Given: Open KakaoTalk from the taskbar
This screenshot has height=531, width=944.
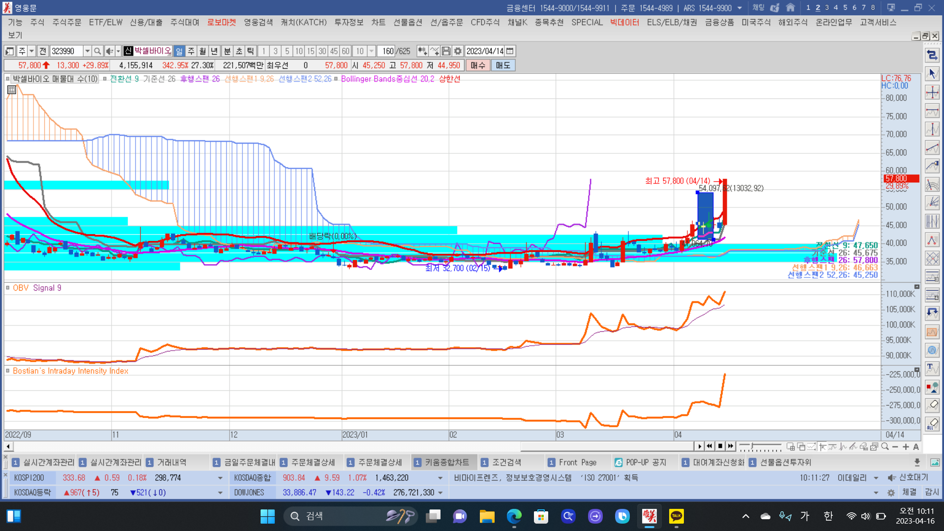Looking at the screenshot, I should tap(677, 516).
